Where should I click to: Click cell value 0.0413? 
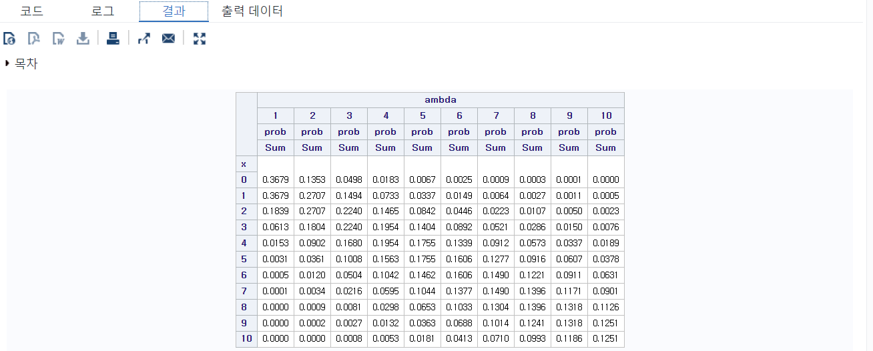(x=459, y=339)
